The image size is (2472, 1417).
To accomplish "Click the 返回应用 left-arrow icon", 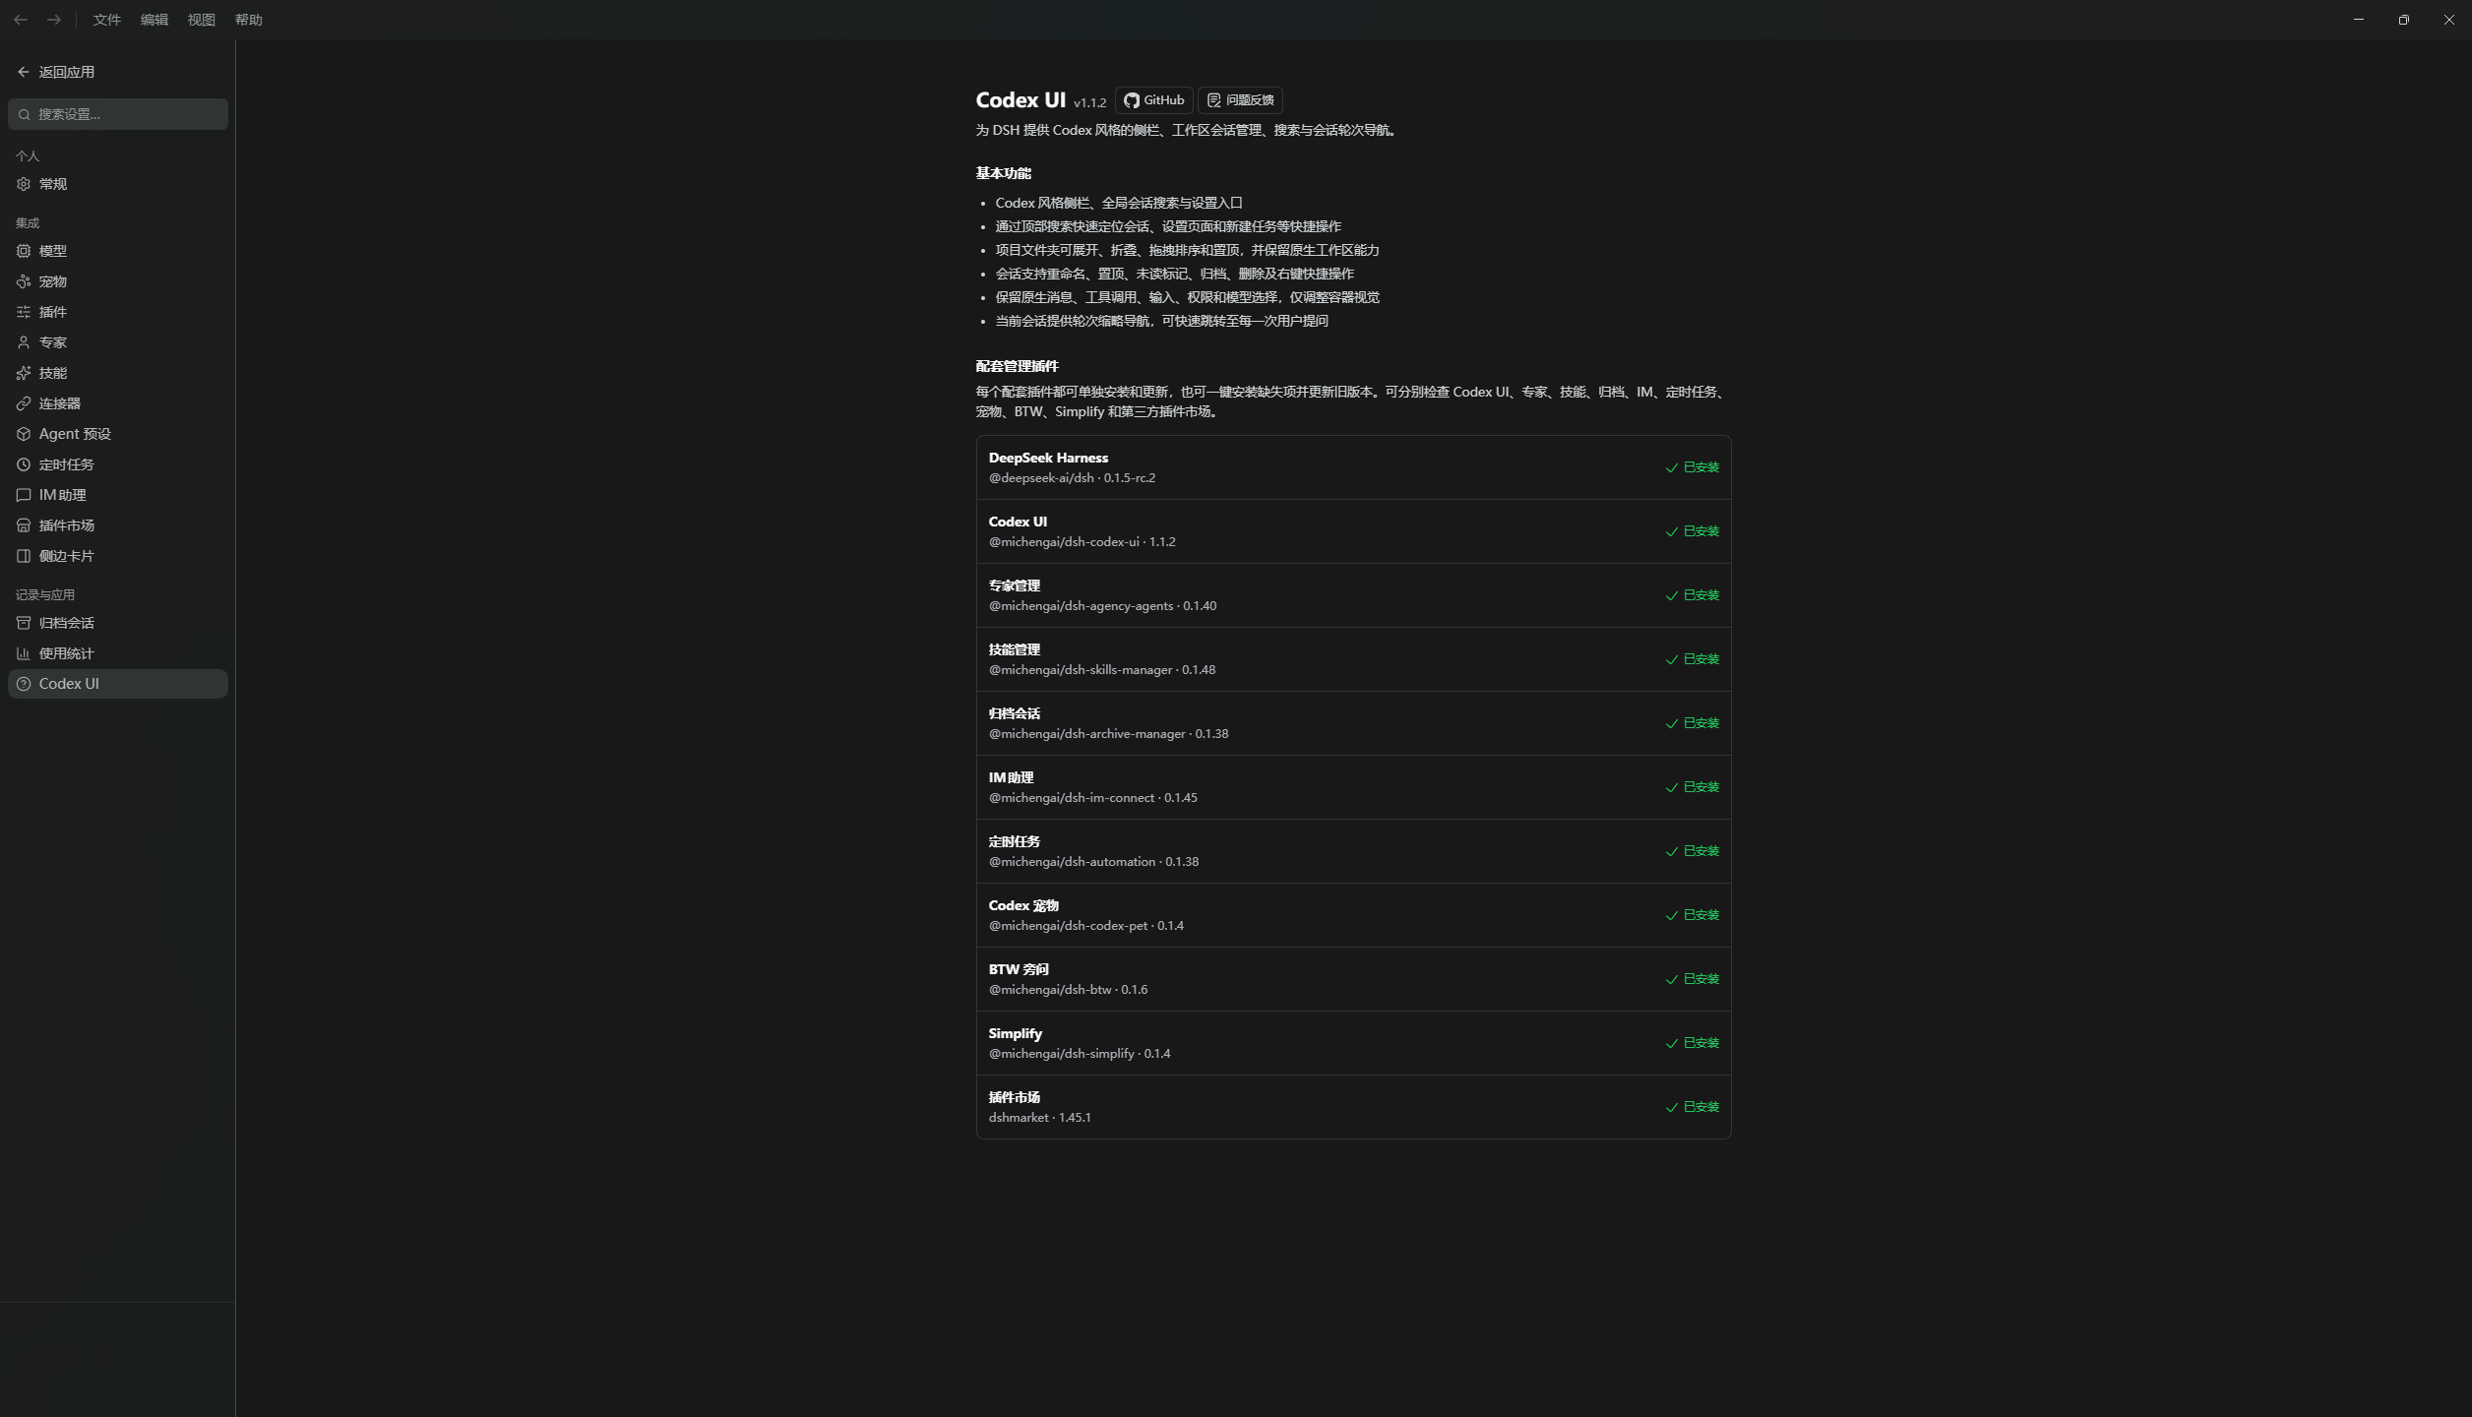I will (24, 72).
